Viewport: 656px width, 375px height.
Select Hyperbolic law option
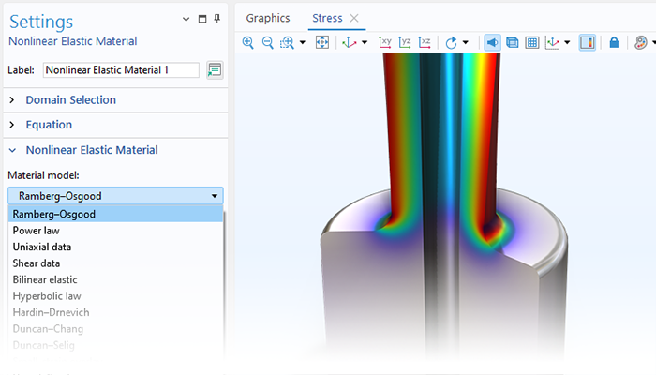115,296
